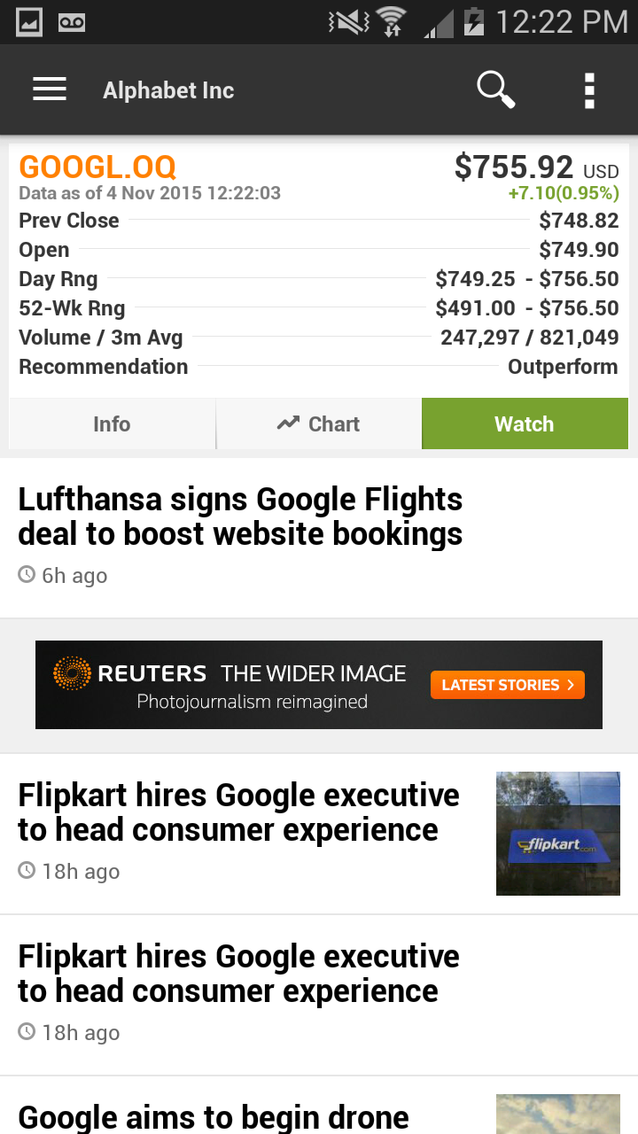Screen dimensions: 638x1134
Task: Open second Flipkart hires Google executive headline
Action: pyautogui.click(x=238, y=974)
